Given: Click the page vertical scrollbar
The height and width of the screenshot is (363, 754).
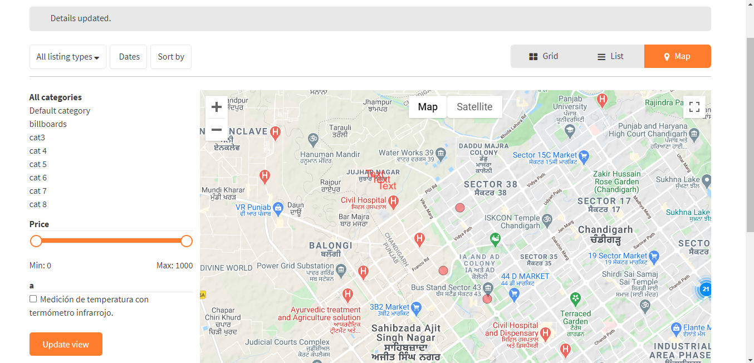Looking at the screenshot, I should point(750,134).
